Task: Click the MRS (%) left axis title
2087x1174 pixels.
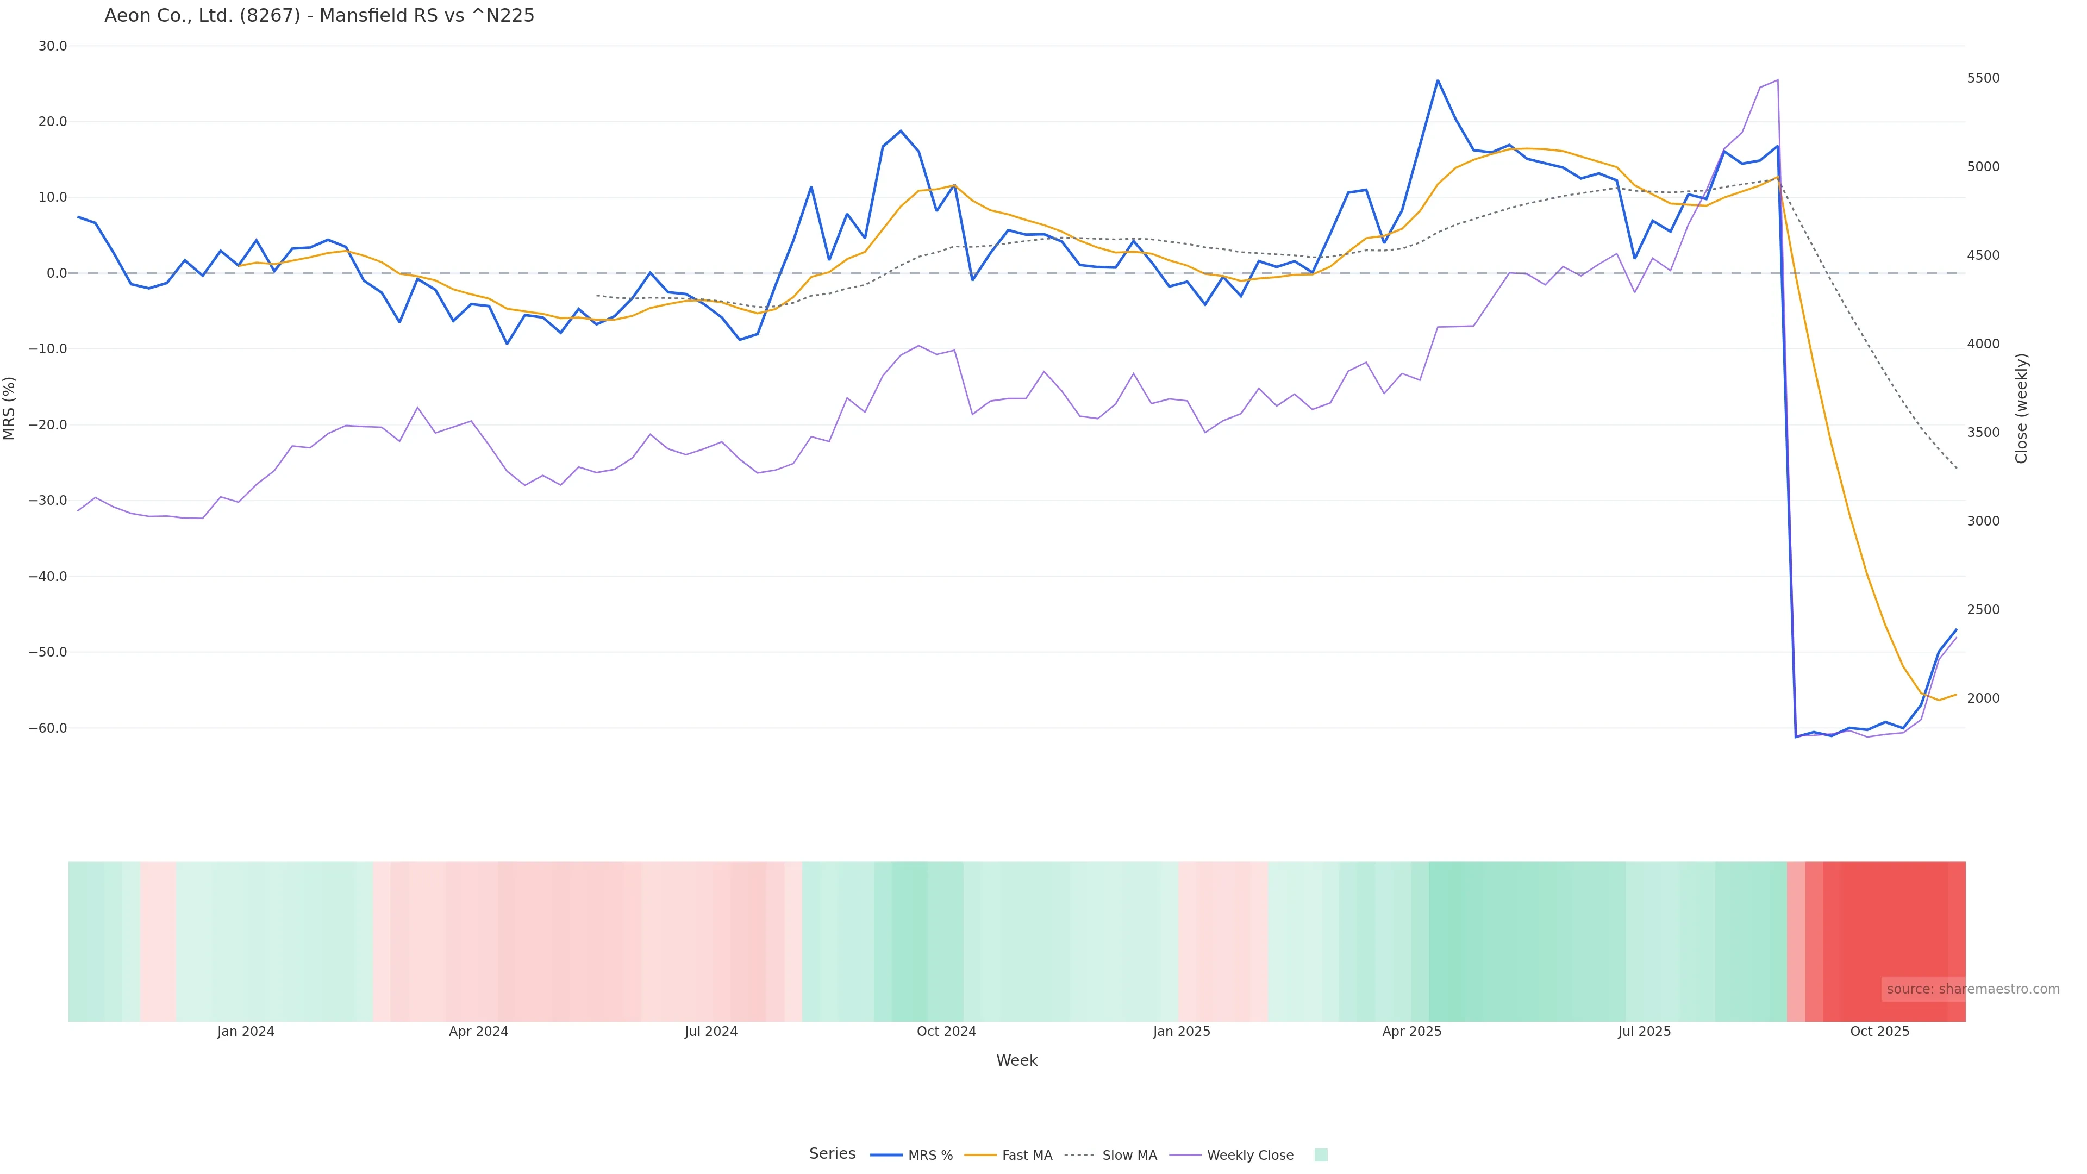Action: pyautogui.click(x=10, y=408)
